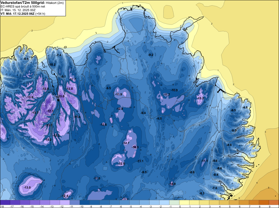Click the -11.0 temperature value on the map
This screenshot has height=208, width=279.
[97, 179]
